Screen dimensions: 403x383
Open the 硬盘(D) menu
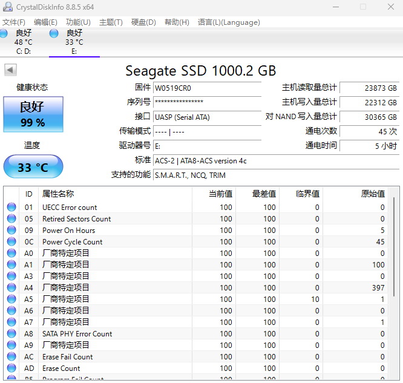pyautogui.click(x=143, y=22)
